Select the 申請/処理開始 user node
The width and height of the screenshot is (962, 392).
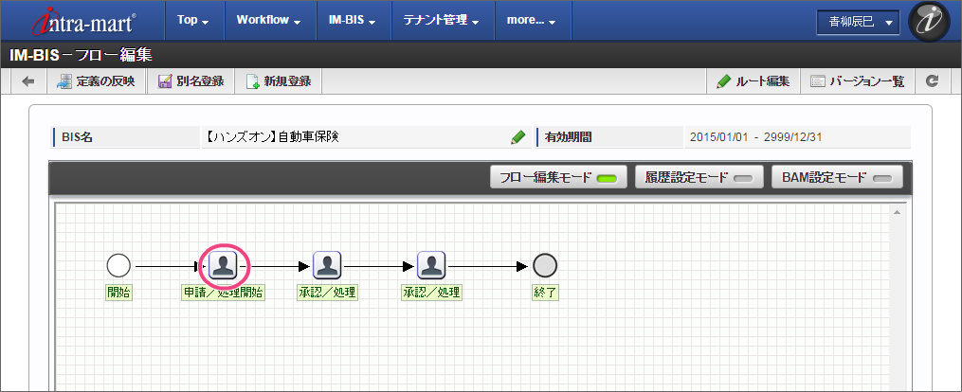(x=224, y=266)
